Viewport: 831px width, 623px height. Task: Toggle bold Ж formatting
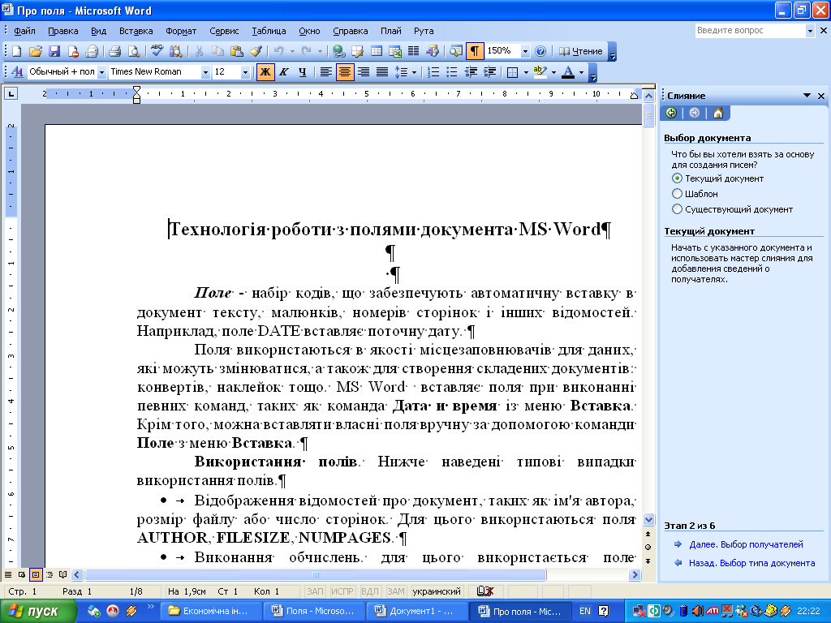[x=265, y=71]
